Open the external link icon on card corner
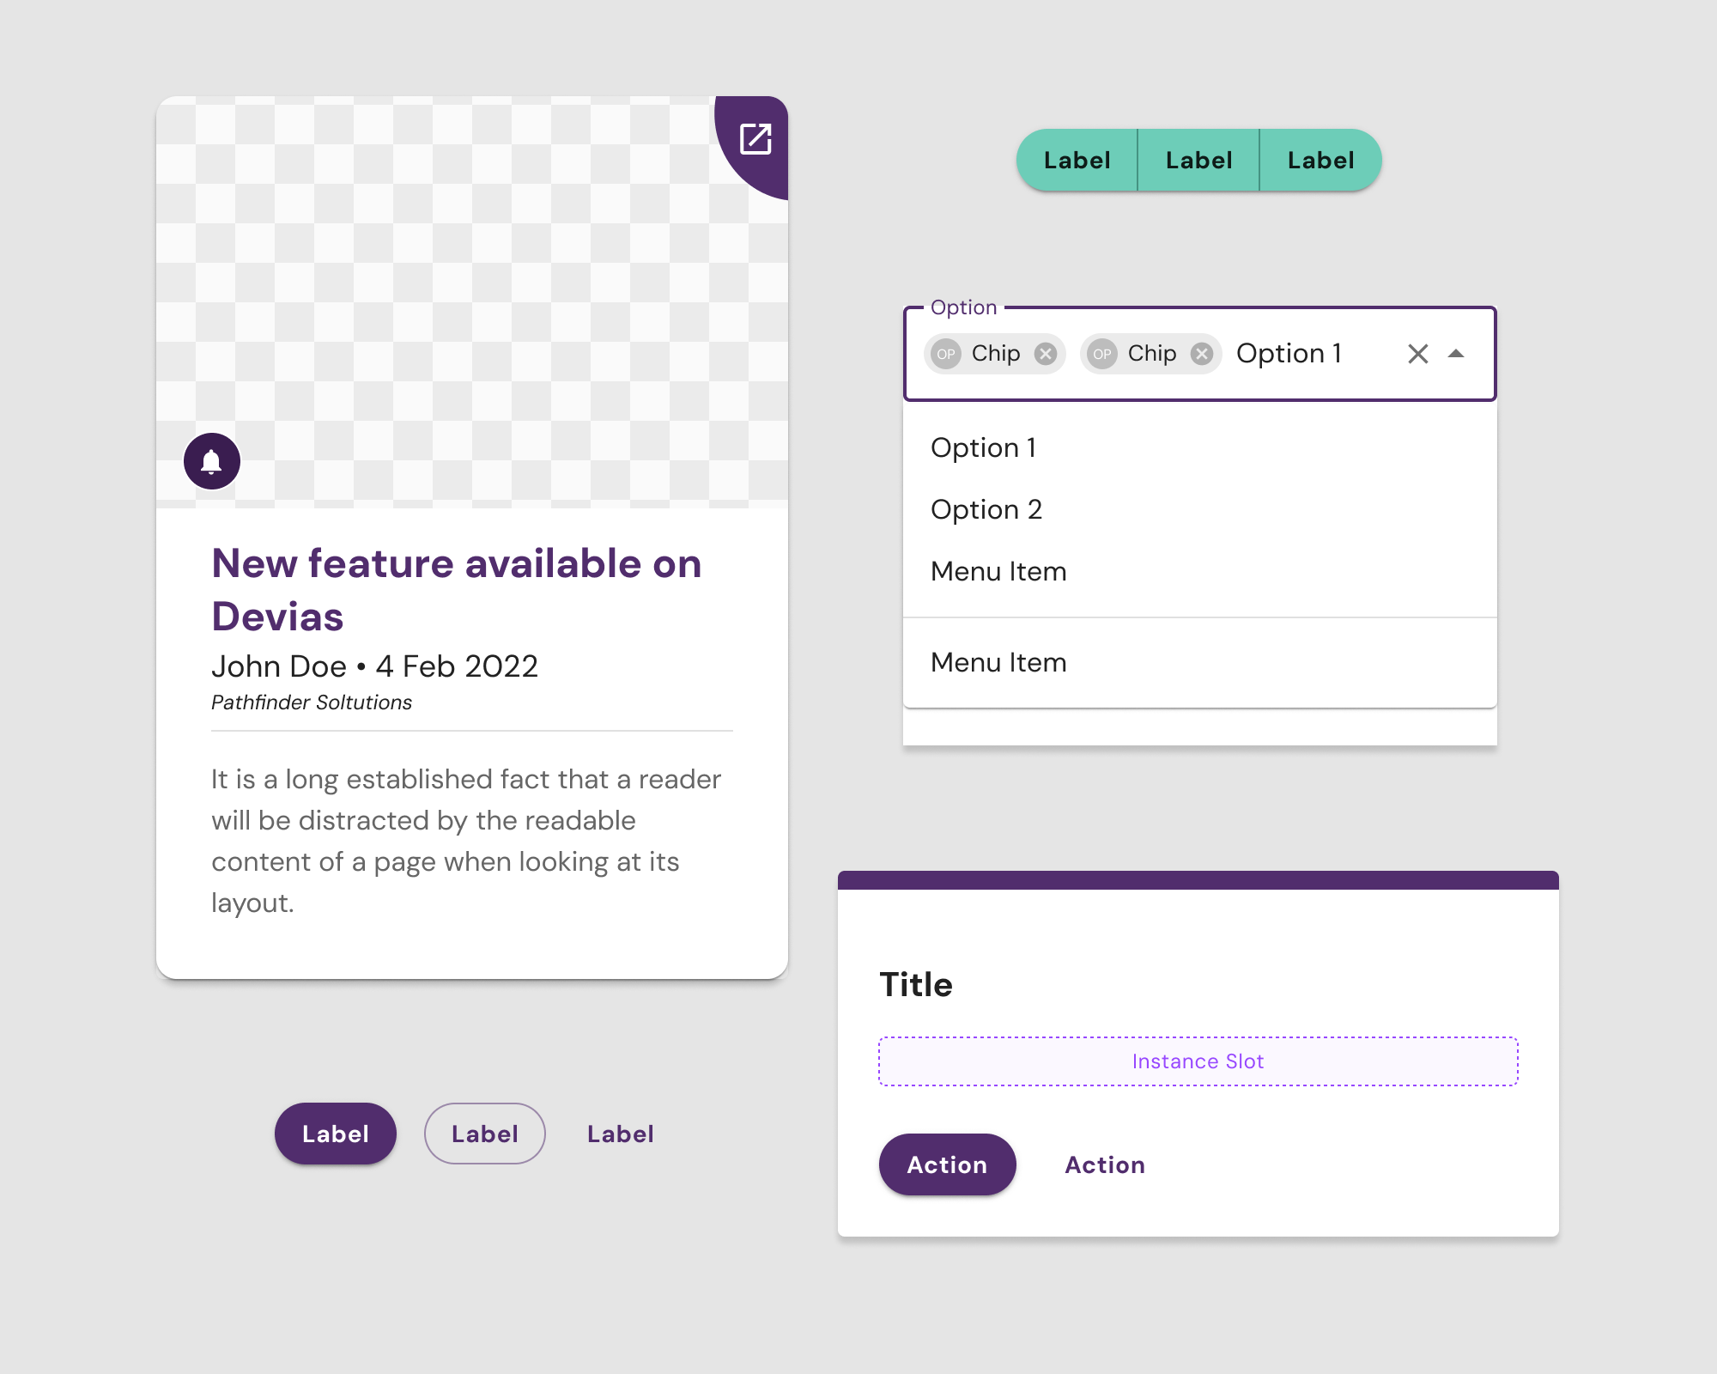Image resolution: width=1717 pixels, height=1374 pixels. point(755,139)
